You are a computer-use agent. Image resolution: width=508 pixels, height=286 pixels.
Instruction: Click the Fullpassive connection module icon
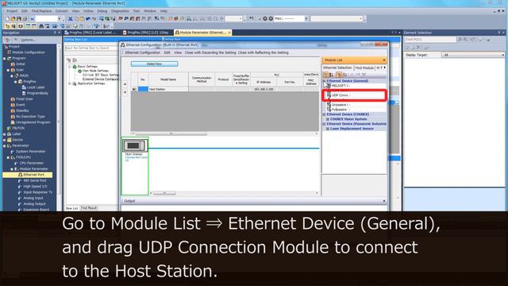(329, 110)
